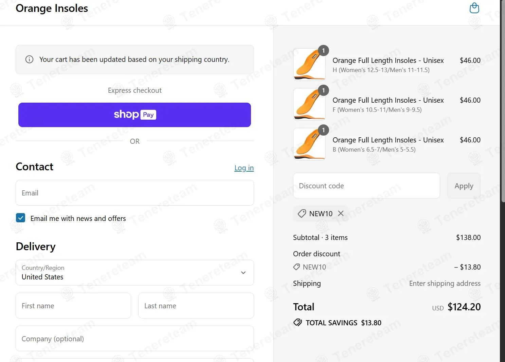This screenshot has width=505, height=362.
Task: Click B (Women's 6.5-7/Men's 5-5.5) variant text
Action: point(374,150)
